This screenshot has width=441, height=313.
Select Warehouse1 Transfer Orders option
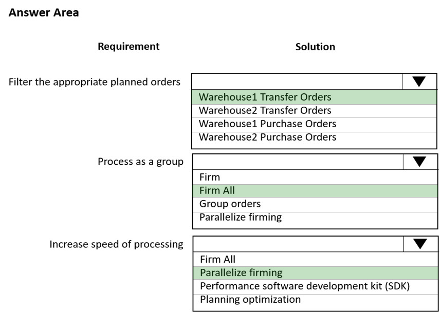pyautogui.click(x=314, y=97)
